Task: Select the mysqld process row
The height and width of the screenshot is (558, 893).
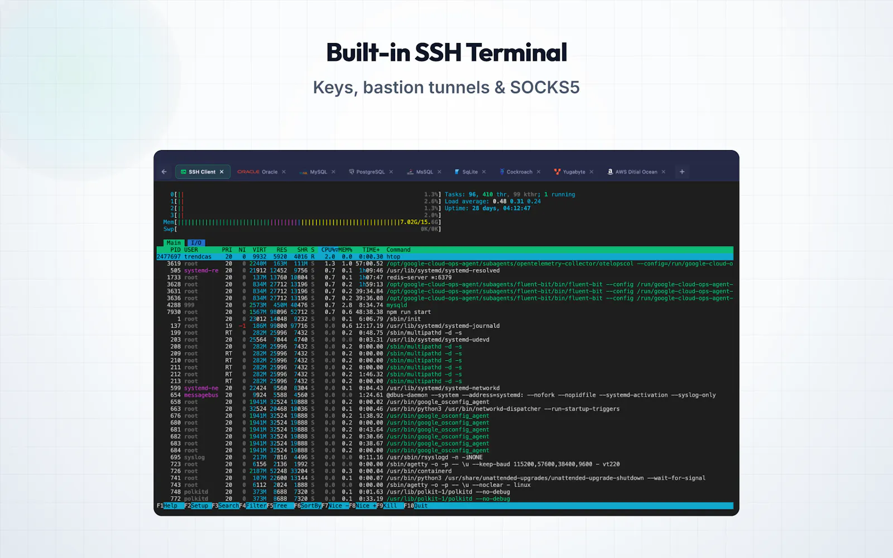Action: pos(445,305)
